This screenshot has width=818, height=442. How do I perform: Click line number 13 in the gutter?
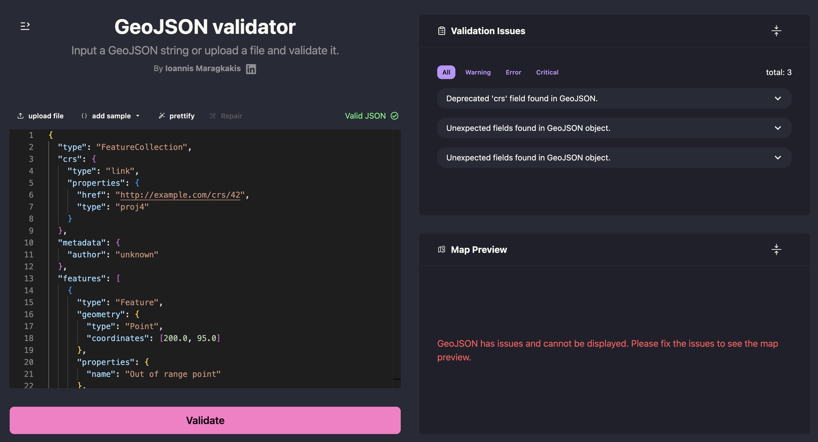28,278
